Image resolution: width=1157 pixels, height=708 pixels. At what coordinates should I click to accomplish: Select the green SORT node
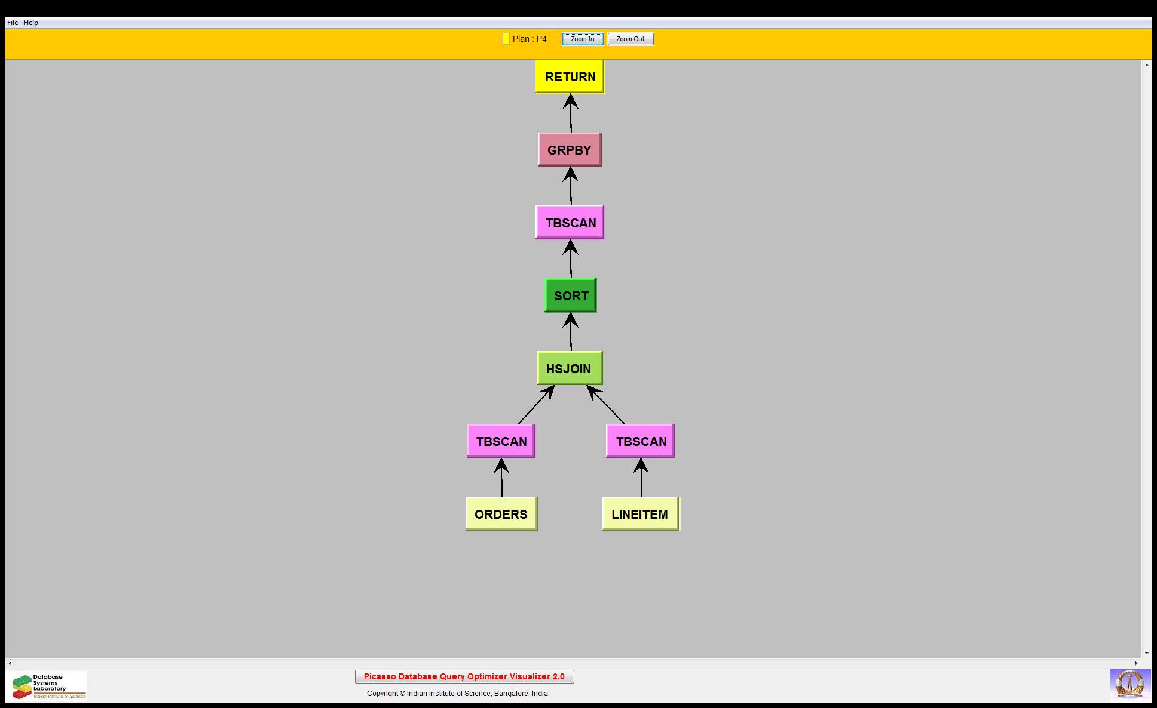(x=571, y=295)
